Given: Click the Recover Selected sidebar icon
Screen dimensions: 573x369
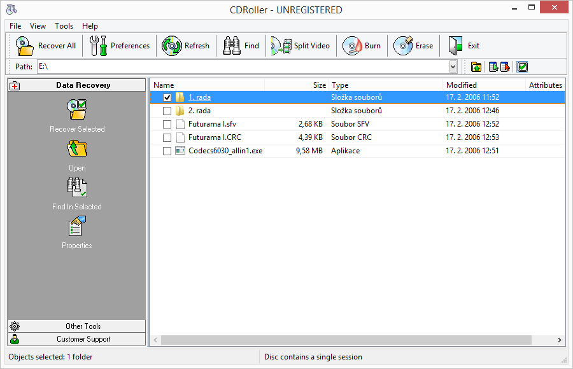Looking at the screenshot, I should point(77,109).
